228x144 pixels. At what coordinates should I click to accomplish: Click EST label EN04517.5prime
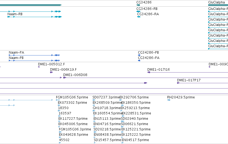pos(135,140)
